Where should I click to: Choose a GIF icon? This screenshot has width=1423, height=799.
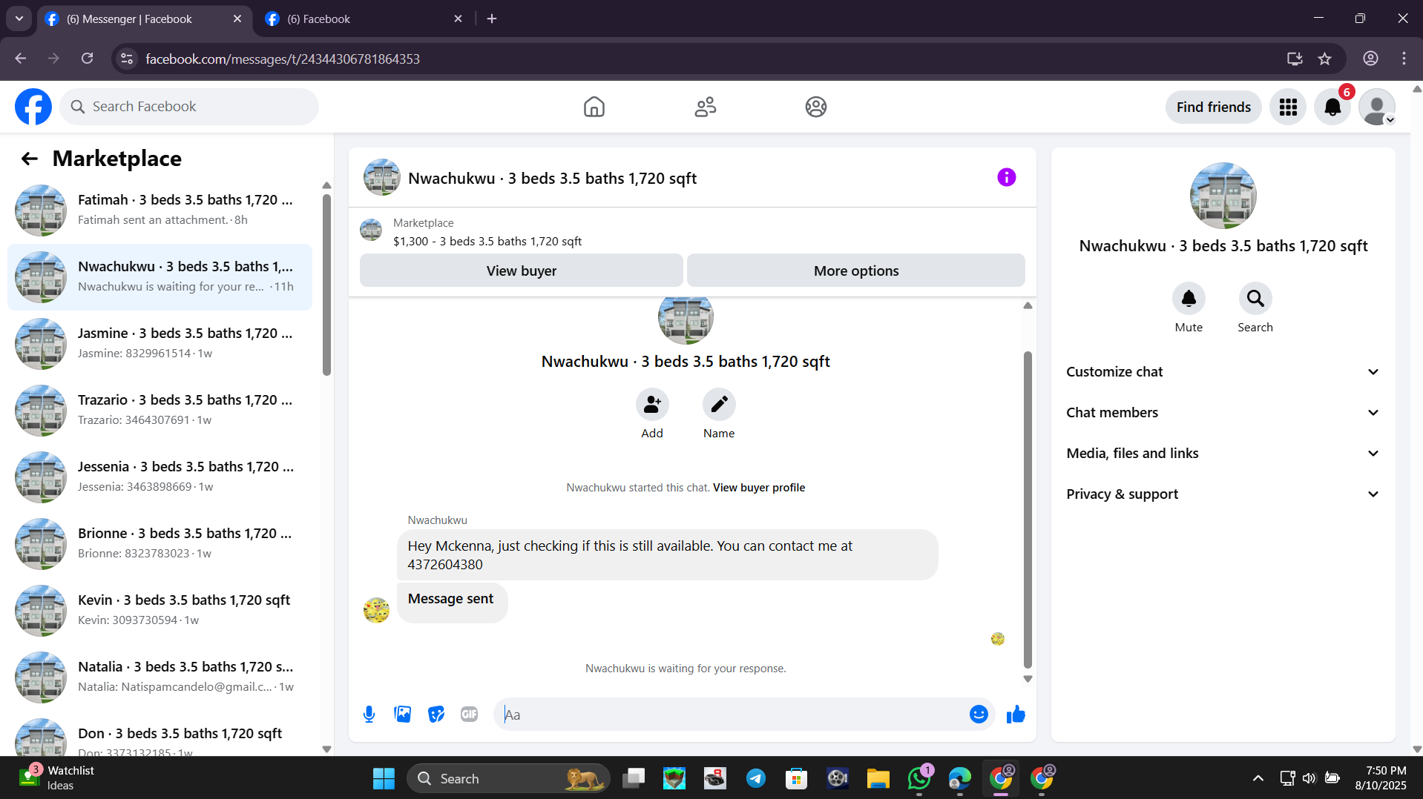pos(470,715)
